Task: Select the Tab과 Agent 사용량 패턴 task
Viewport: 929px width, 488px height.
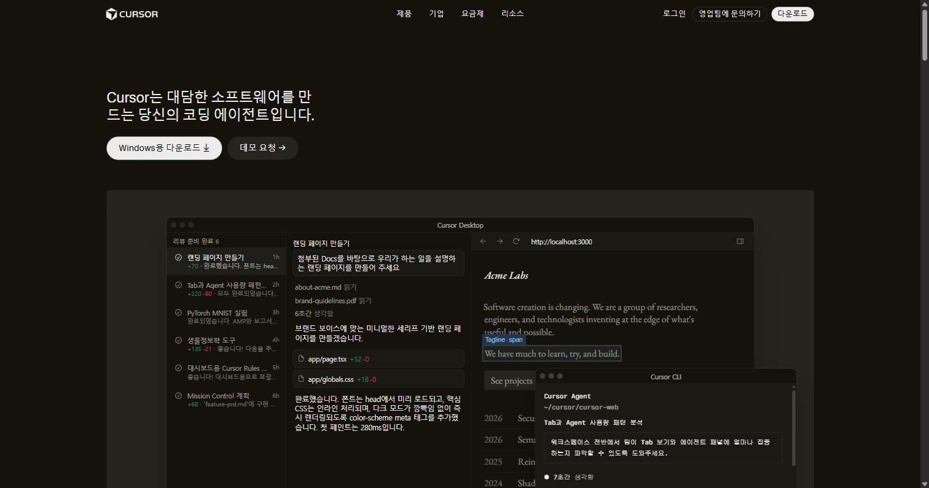Action: pyautogui.click(x=226, y=289)
